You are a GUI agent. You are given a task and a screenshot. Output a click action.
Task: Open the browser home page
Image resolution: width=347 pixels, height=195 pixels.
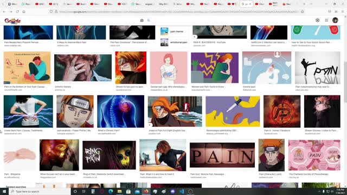coord(24,11)
